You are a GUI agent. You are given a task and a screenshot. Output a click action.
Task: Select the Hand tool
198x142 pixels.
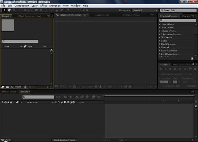click(9, 11)
